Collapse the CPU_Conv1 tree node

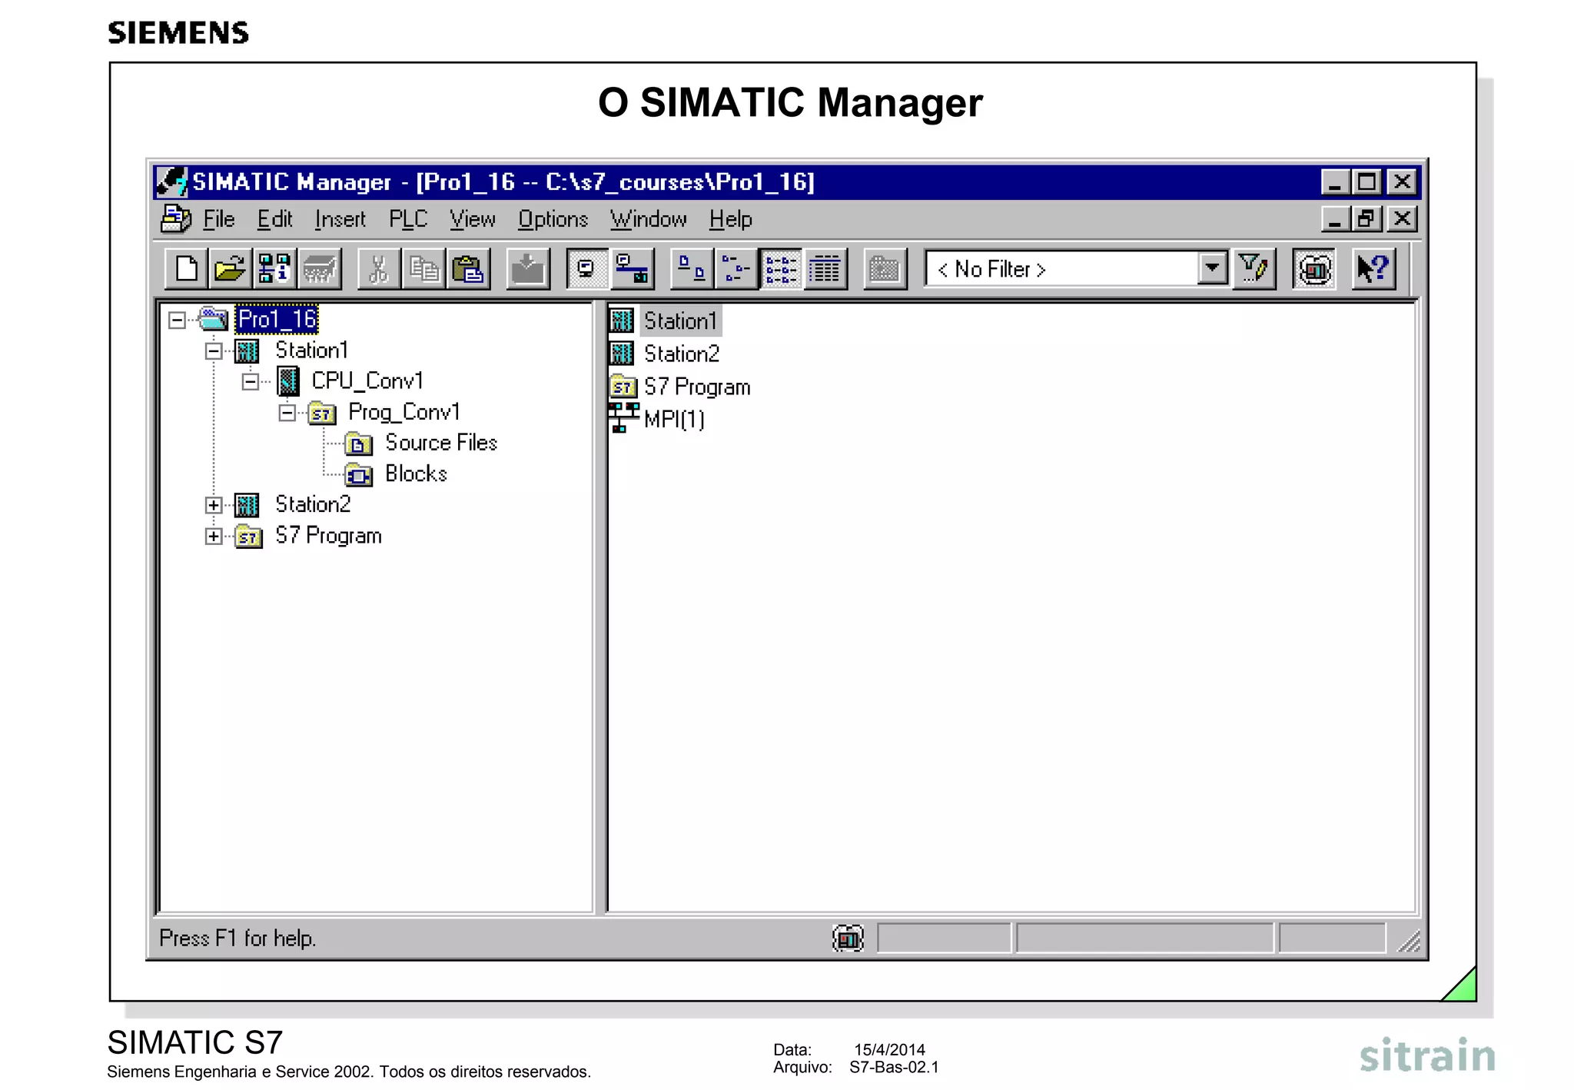tap(250, 381)
